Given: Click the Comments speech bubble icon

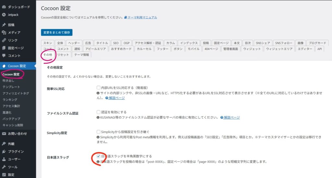Looking at the screenshot, I should 4,56.
